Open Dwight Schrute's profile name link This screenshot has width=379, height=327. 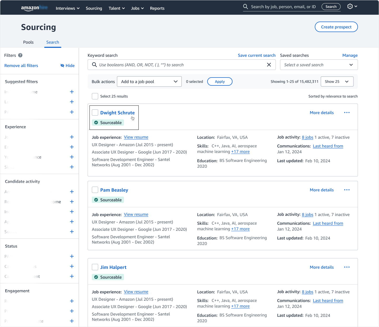[x=117, y=113]
